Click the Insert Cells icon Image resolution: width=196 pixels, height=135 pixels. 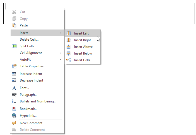pos(69,60)
